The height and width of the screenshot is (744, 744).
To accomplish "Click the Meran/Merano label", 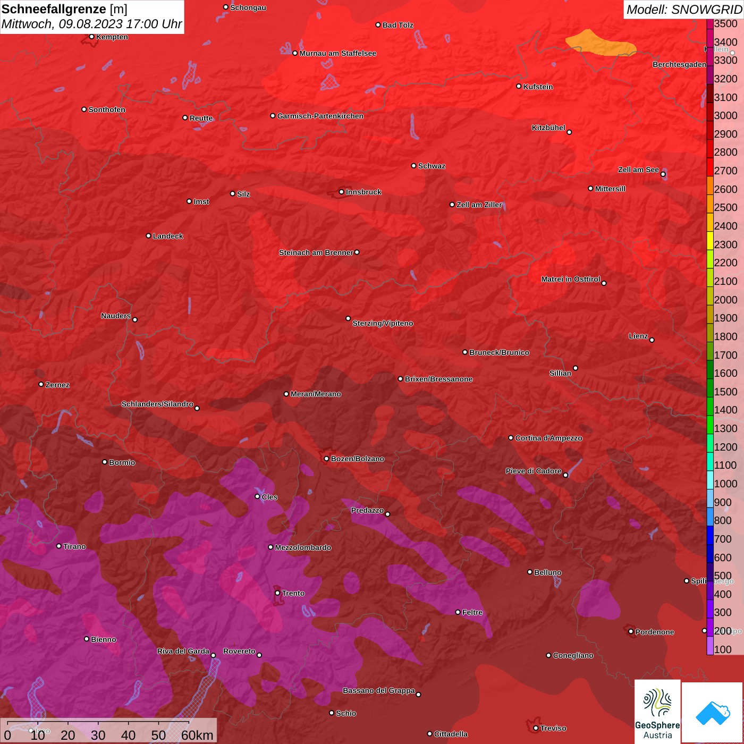I will click(x=316, y=394).
